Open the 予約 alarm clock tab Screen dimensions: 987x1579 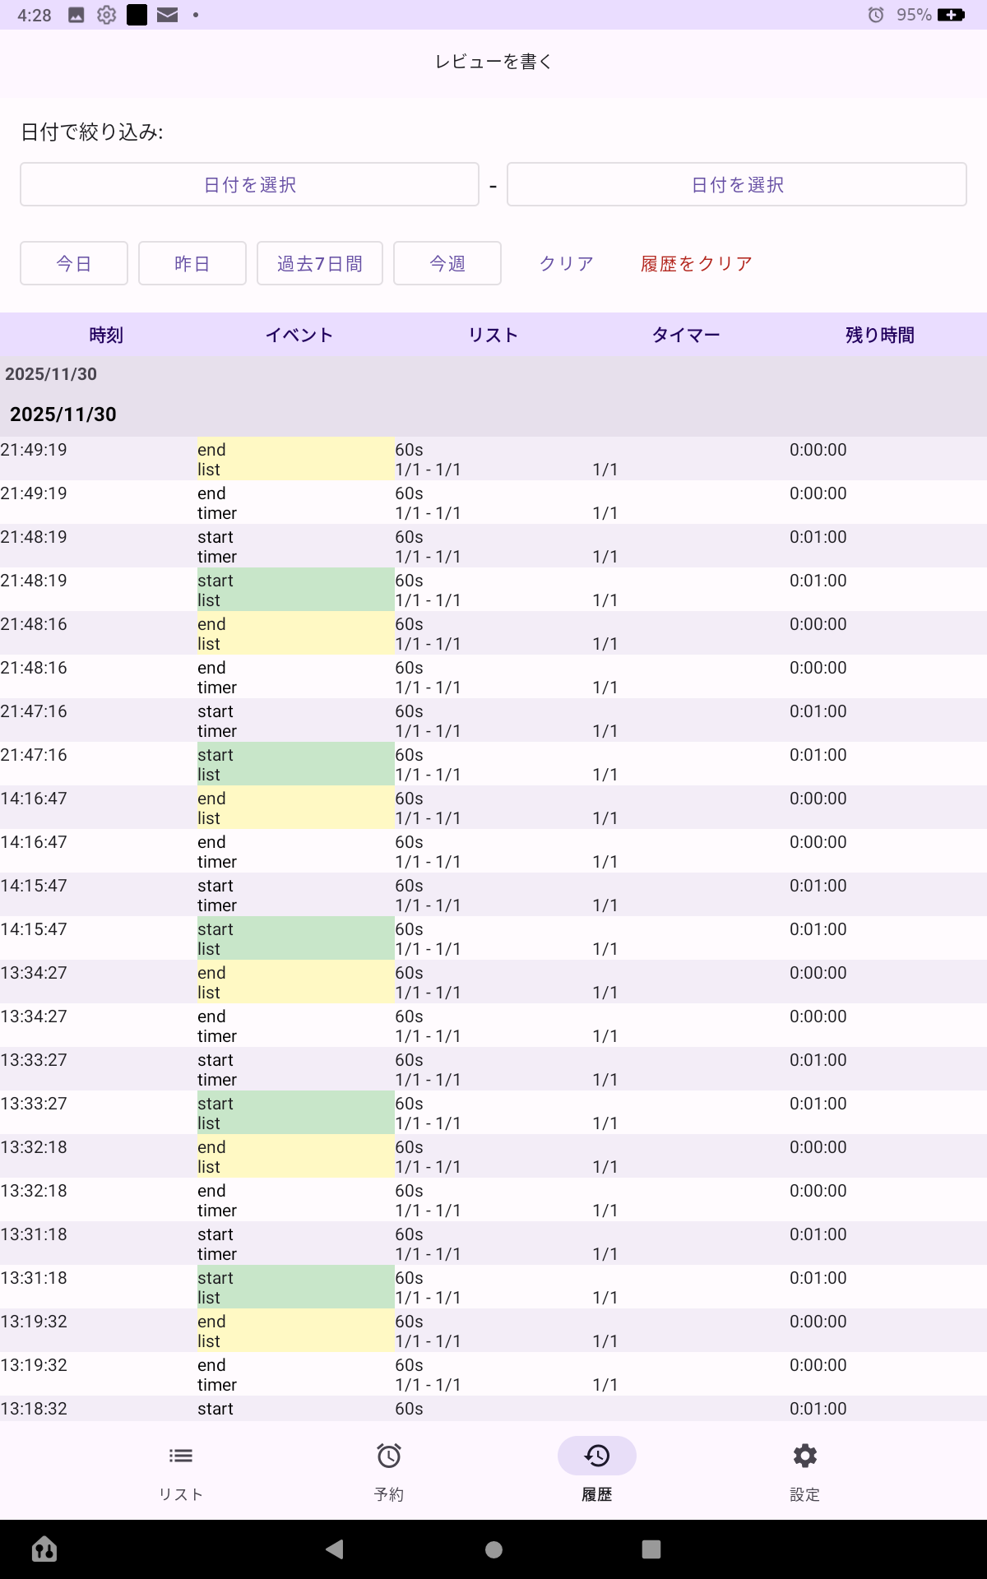tap(389, 1456)
